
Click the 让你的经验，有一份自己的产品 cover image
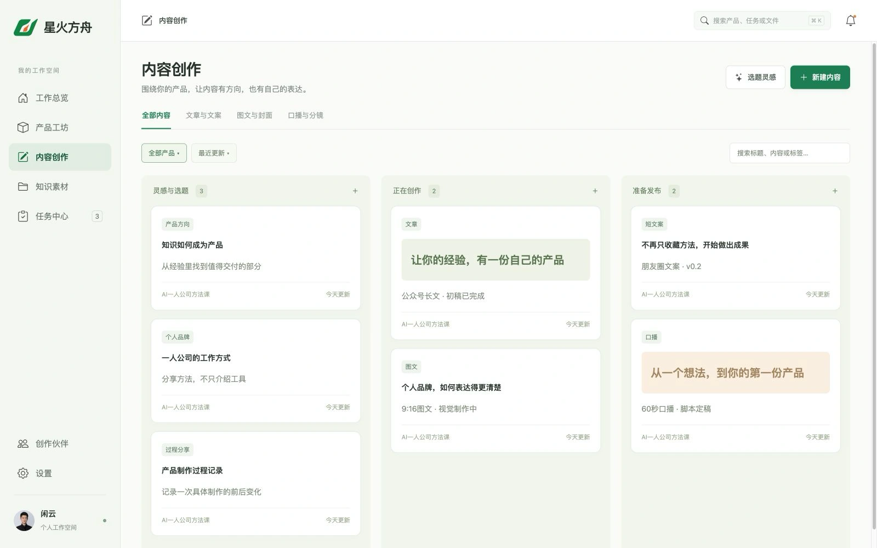pos(496,260)
